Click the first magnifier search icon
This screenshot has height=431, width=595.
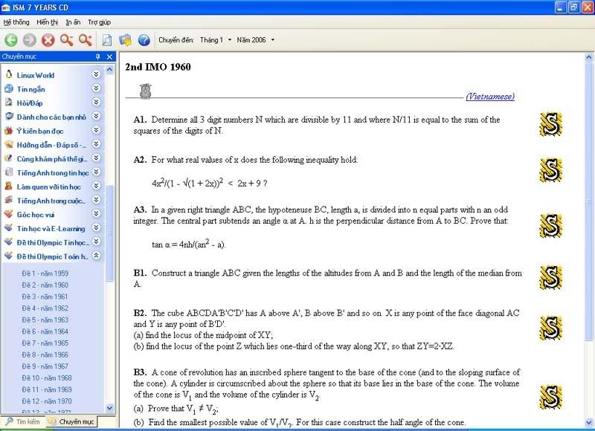pyautogui.click(x=67, y=40)
